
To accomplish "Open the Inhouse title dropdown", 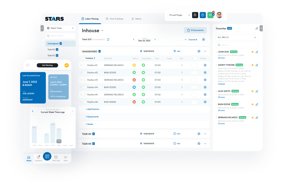I will (x=102, y=31).
